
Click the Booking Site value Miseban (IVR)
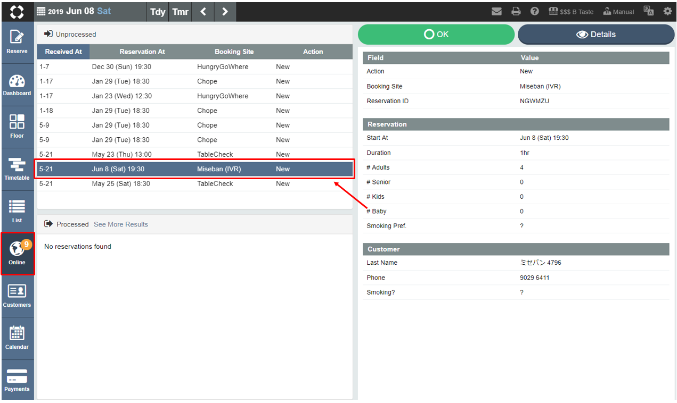point(540,86)
